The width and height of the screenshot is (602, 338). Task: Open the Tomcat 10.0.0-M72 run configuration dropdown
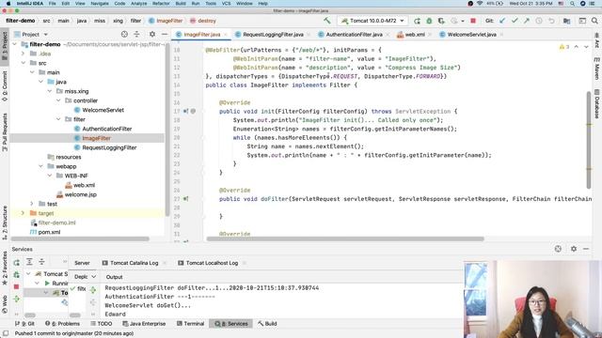[x=372, y=21]
